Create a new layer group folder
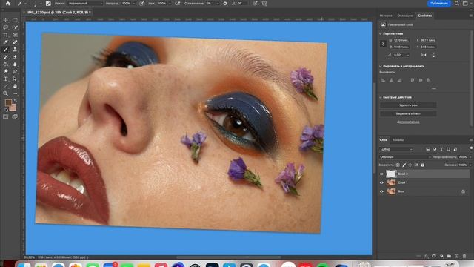The image size is (474, 267). tap(449, 256)
